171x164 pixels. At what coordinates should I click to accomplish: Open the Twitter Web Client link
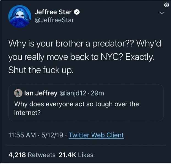click(96, 135)
